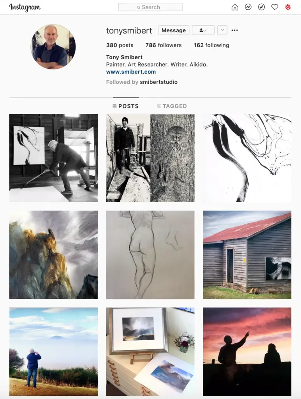Open the Explore compass icon
The width and height of the screenshot is (301, 399).
pyautogui.click(x=261, y=7)
